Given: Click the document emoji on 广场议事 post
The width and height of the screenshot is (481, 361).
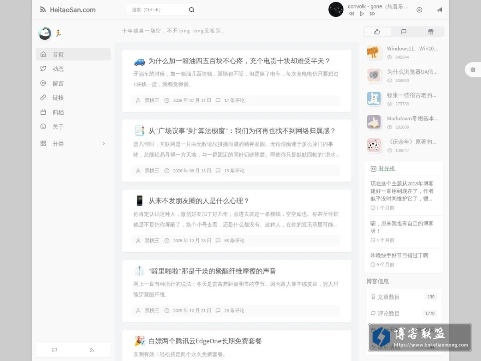Looking at the screenshot, I should (x=139, y=131).
